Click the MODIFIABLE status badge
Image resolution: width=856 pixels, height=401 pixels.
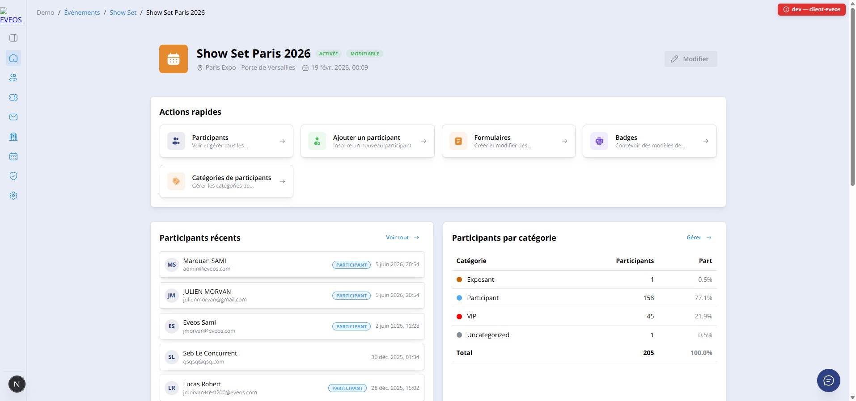click(364, 54)
